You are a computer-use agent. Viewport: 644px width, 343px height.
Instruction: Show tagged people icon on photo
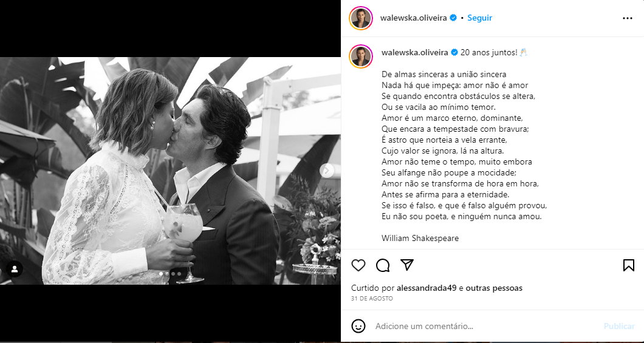tap(15, 269)
